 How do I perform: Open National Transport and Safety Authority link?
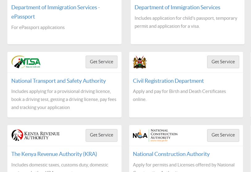point(59,81)
